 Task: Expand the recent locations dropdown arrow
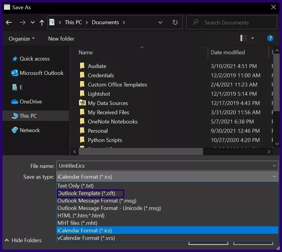(33, 22)
